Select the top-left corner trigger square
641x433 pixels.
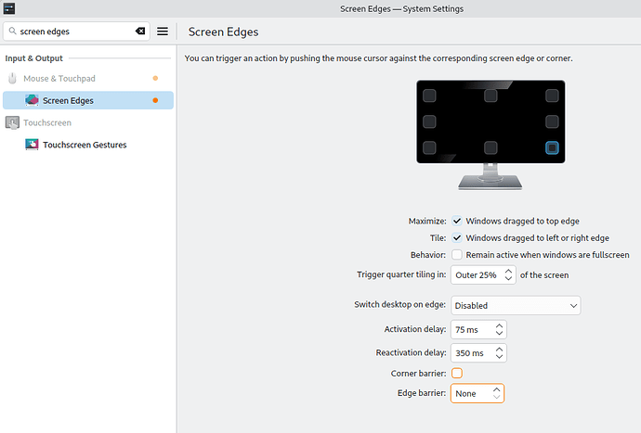429,96
